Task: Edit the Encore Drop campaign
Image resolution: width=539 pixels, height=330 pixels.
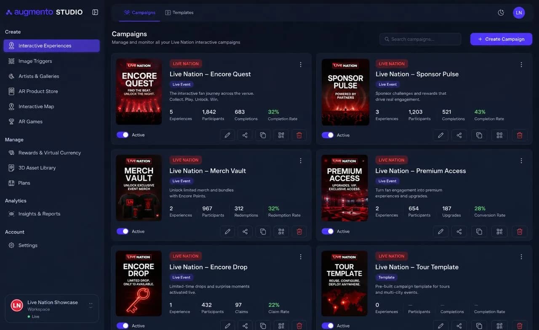Action: 227,325
